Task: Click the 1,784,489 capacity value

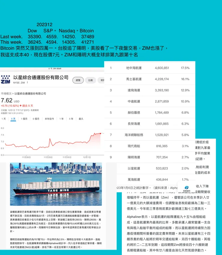Action: (162, 113)
